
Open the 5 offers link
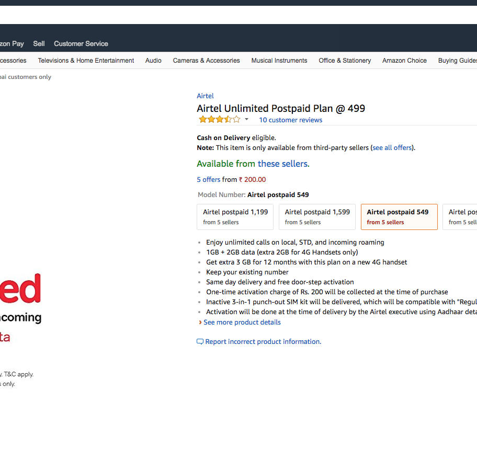(208, 180)
